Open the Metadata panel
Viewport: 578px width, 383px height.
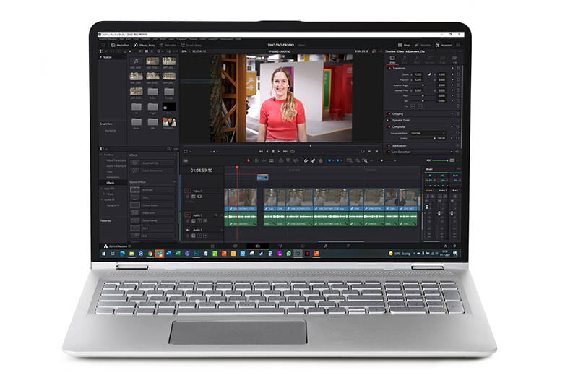pyautogui.click(x=423, y=45)
